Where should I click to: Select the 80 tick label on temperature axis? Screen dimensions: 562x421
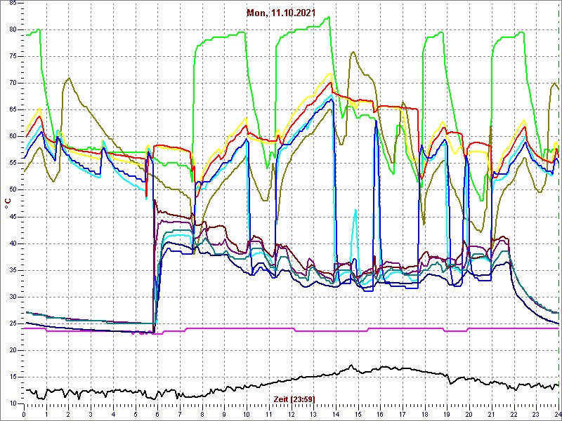12,30
